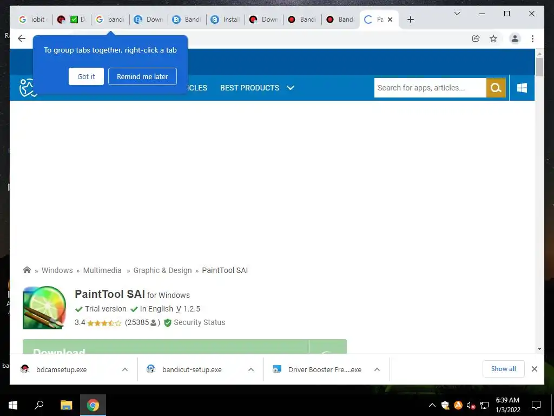Open the notification center icon
Image resolution: width=554 pixels, height=416 pixels.
tap(536, 405)
